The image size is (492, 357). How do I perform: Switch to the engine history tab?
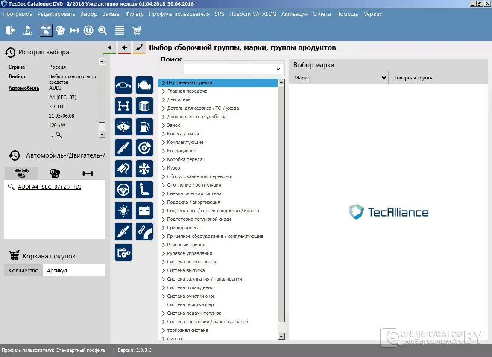(x=55, y=173)
